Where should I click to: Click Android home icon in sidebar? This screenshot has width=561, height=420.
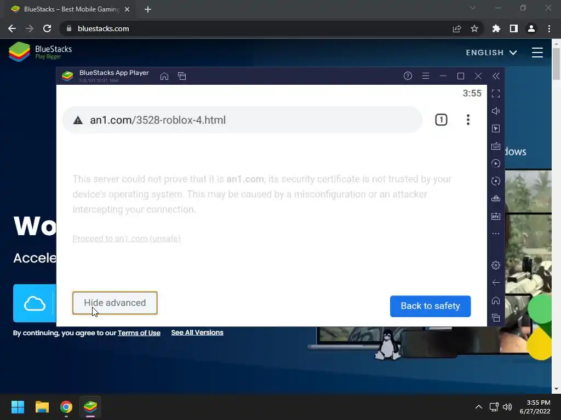495,300
